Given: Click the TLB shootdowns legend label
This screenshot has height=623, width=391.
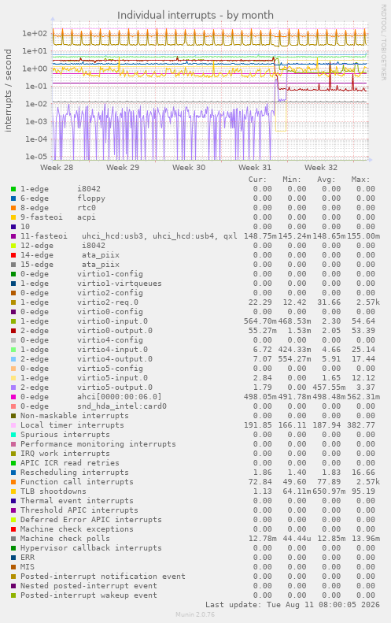Looking at the screenshot, I should (x=53, y=491).
